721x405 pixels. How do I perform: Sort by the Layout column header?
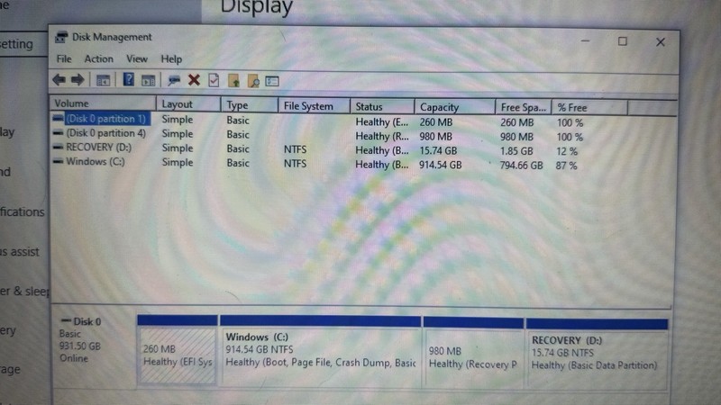coord(188,104)
